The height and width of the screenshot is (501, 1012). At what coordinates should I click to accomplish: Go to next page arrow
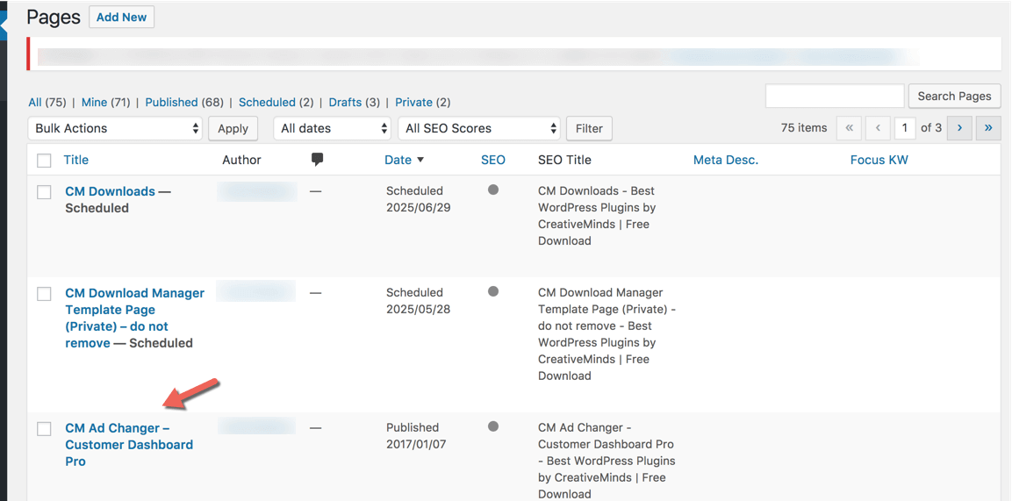[x=959, y=128]
